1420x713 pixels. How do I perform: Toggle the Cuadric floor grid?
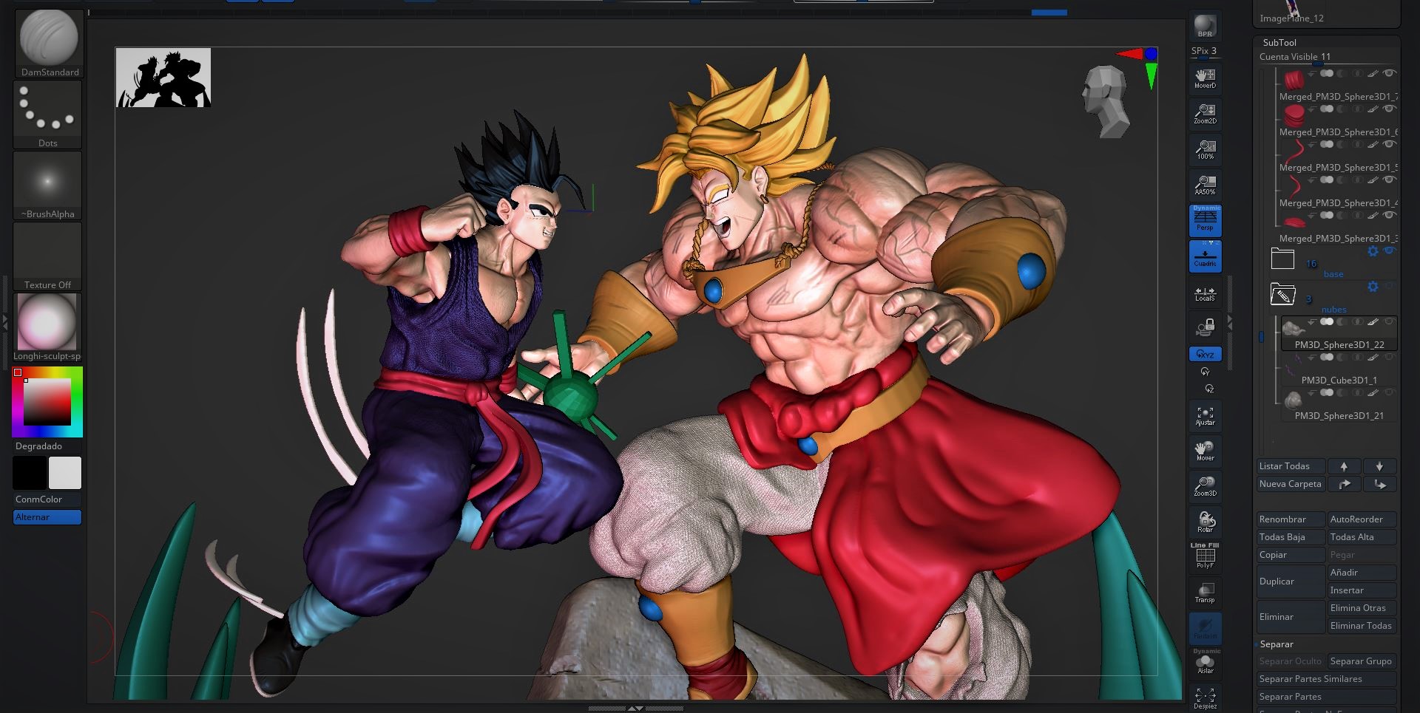[x=1206, y=256]
